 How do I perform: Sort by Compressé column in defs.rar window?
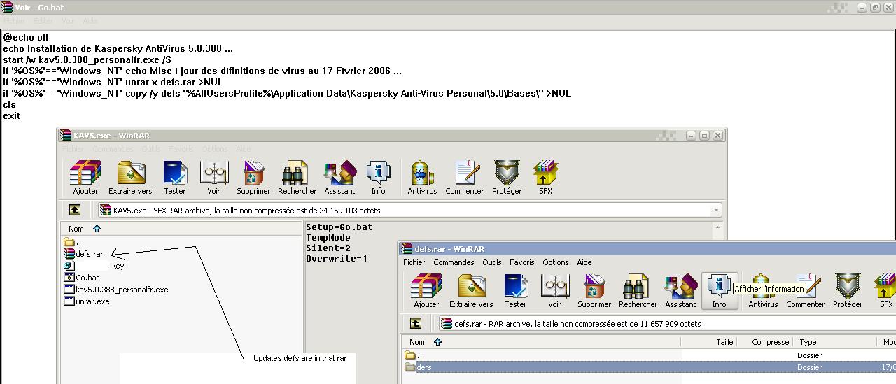click(x=766, y=342)
